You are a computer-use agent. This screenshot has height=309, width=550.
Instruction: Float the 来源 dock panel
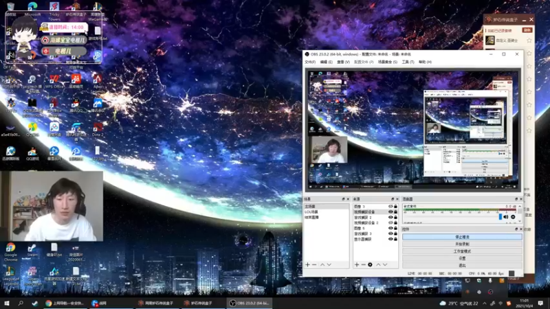pos(393,199)
